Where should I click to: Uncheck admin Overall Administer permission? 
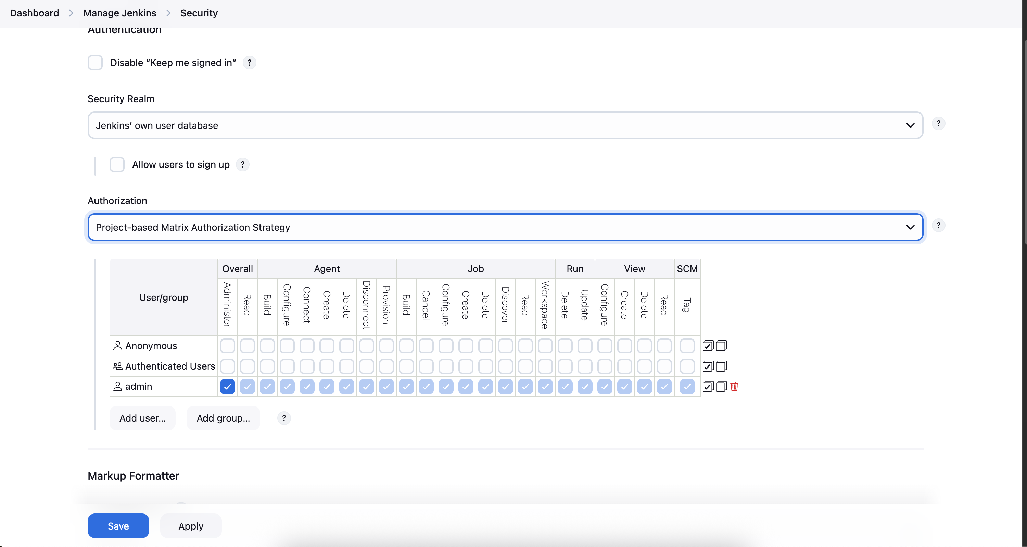coord(228,386)
